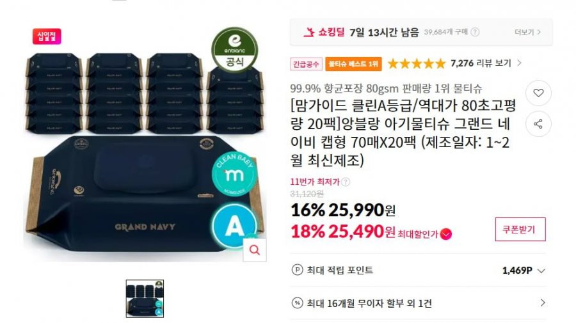The width and height of the screenshot is (576, 323).
Task: Click the five-star rating display
Action: [x=417, y=64]
